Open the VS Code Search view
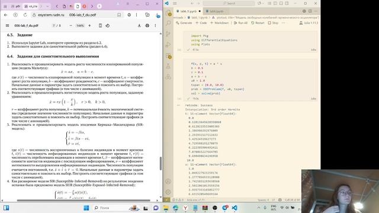The image size is (379, 213). (x=168, y=23)
